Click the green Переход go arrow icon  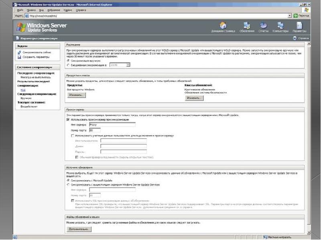tap(295, 16)
